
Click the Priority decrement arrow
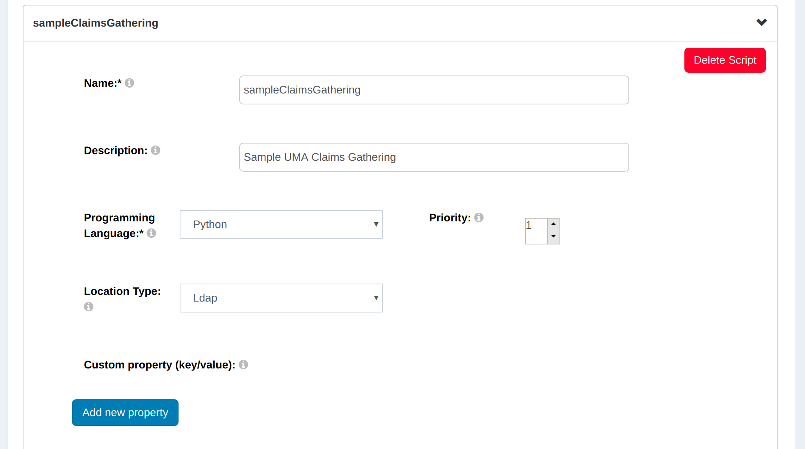coord(553,237)
